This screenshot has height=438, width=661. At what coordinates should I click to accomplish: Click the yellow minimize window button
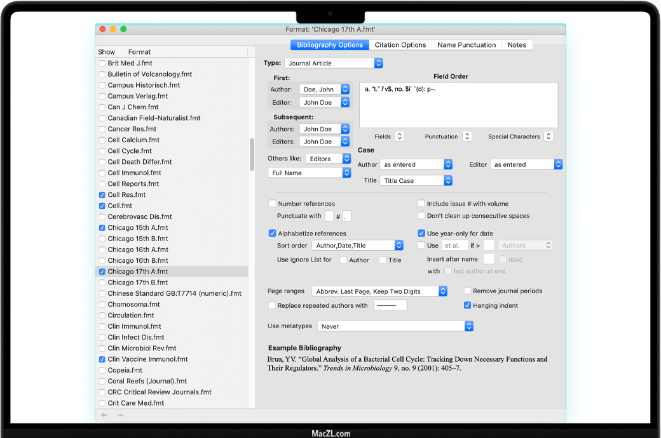113,29
